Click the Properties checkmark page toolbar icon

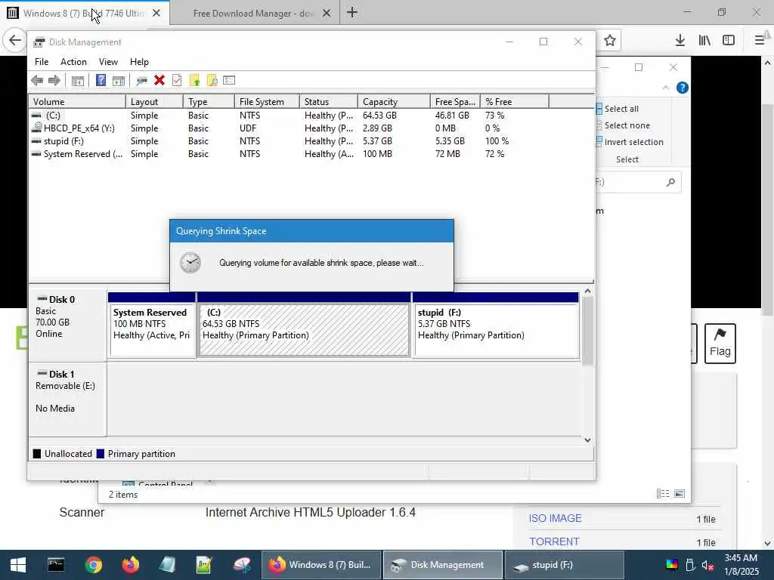[177, 80]
